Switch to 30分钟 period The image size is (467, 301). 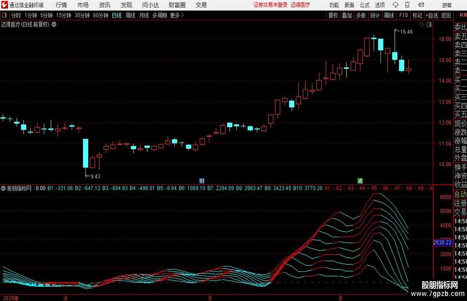pyautogui.click(x=82, y=15)
